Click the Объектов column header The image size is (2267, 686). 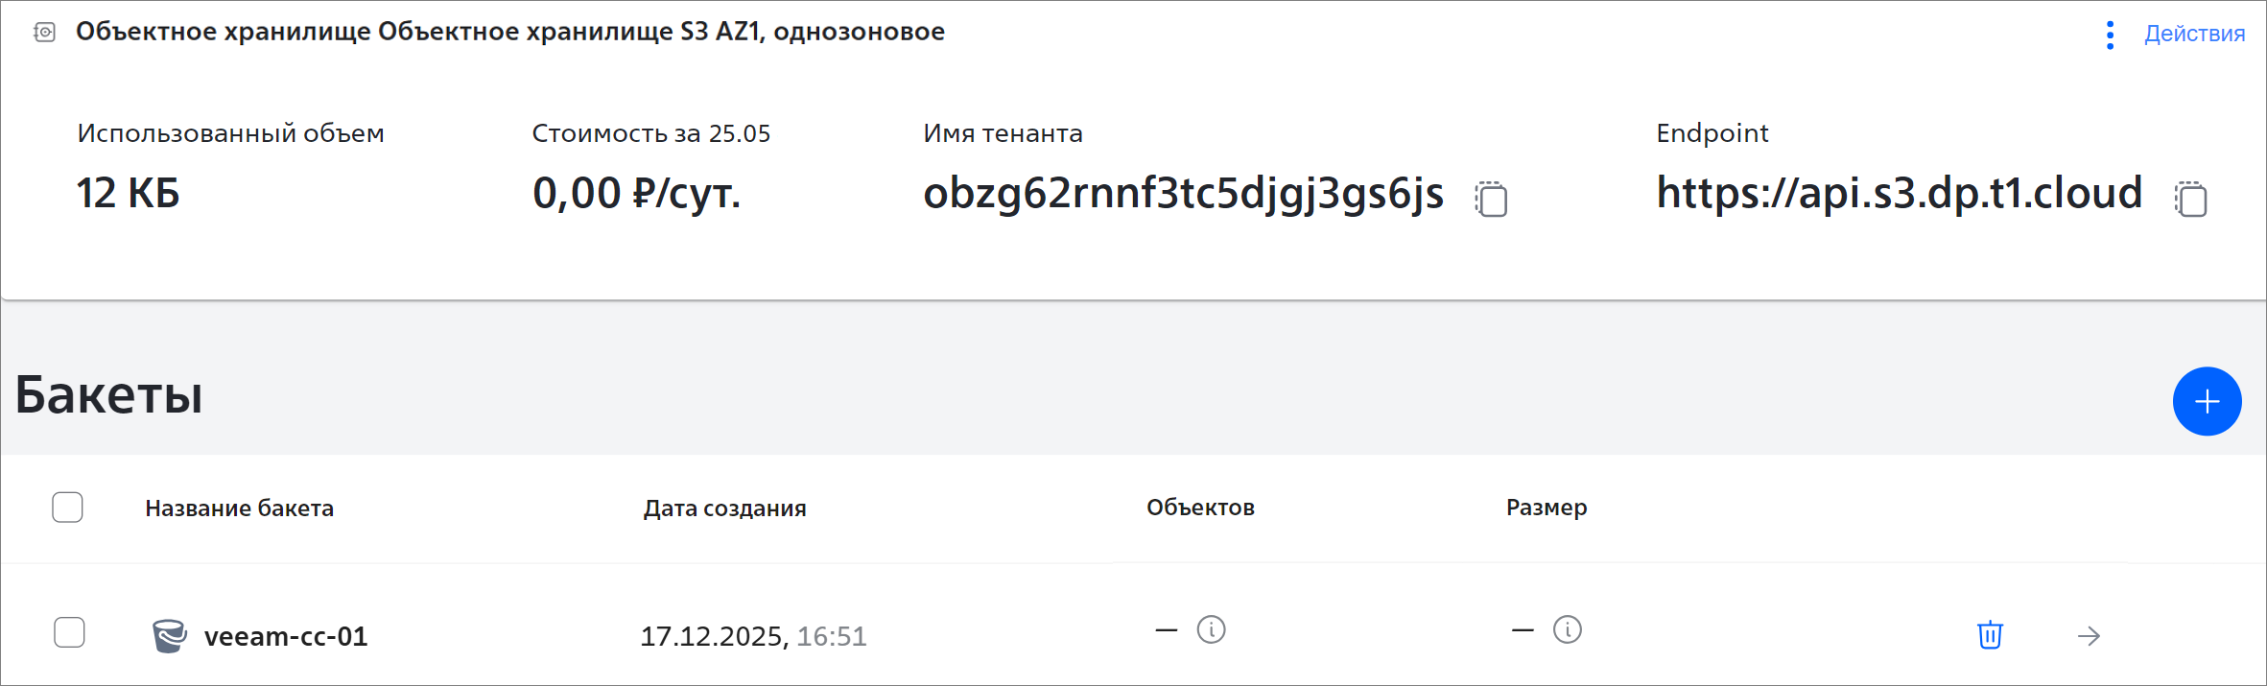[x=1200, y=508]
